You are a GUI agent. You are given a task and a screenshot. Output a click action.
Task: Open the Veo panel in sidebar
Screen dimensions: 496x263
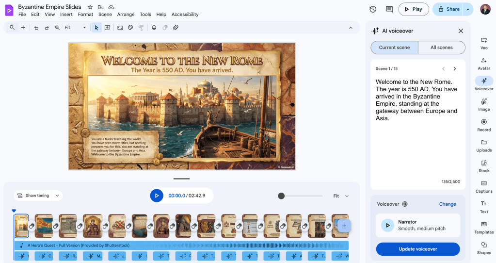pos(483,43)
